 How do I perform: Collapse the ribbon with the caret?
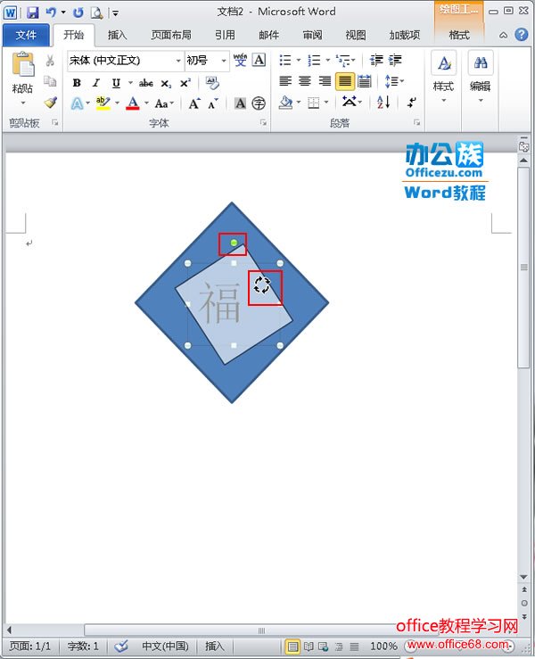tap(503, 36)
